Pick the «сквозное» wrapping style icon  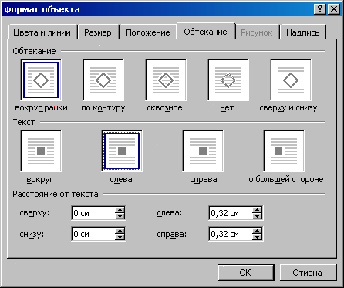tap(166, 80)
